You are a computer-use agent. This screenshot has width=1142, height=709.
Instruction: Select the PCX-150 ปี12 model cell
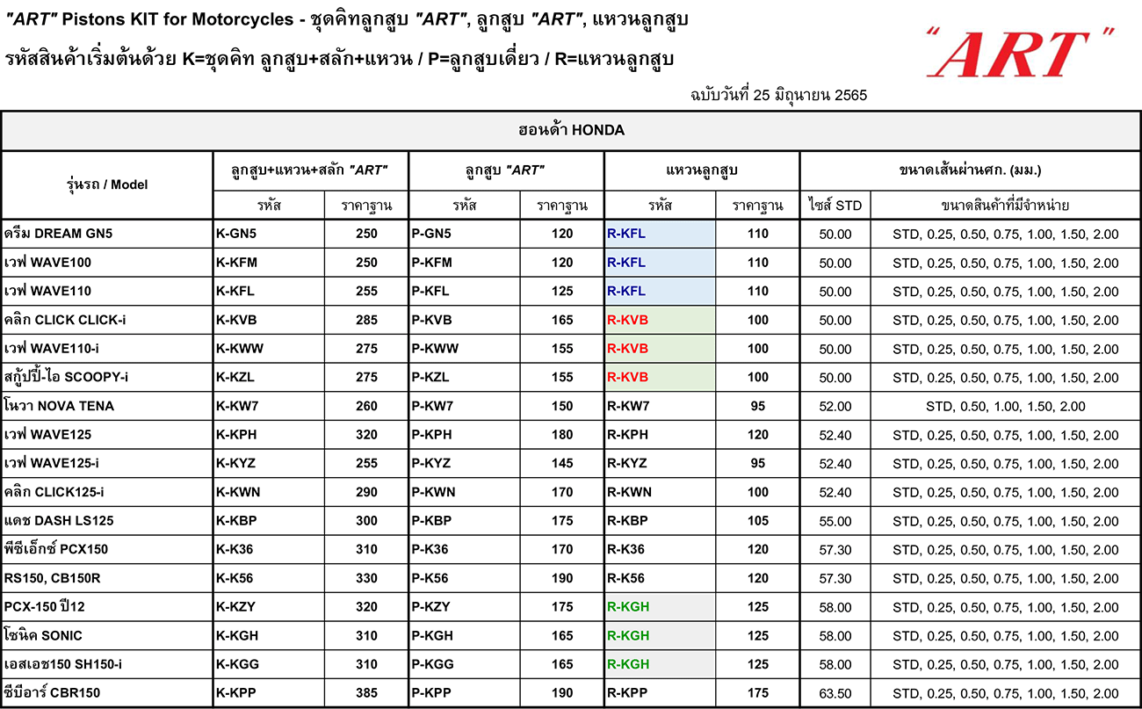[x=107, y=606]
